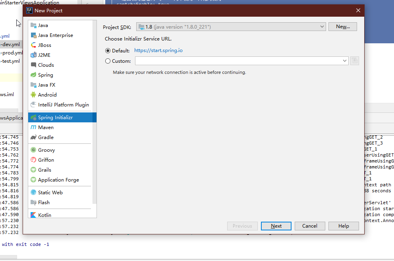Click the Clouds icon
Viewport: 394px width, 261px height.
coord(33,65)
